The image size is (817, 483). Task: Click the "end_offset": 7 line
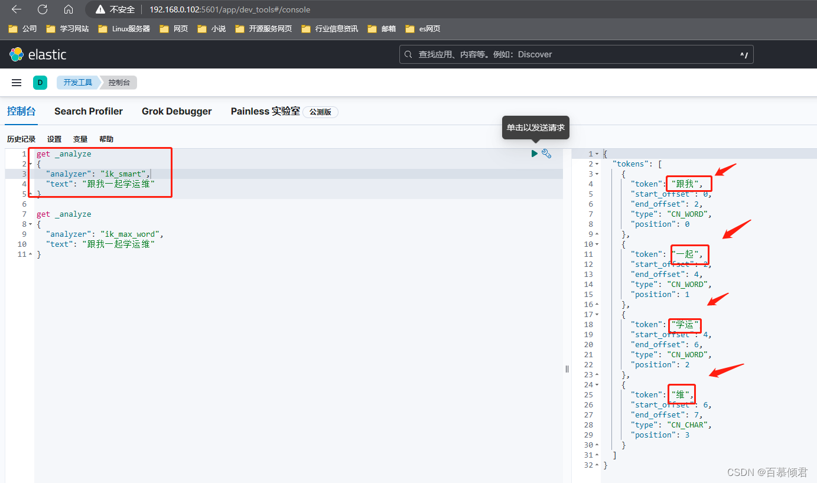(x=666, y=415)
